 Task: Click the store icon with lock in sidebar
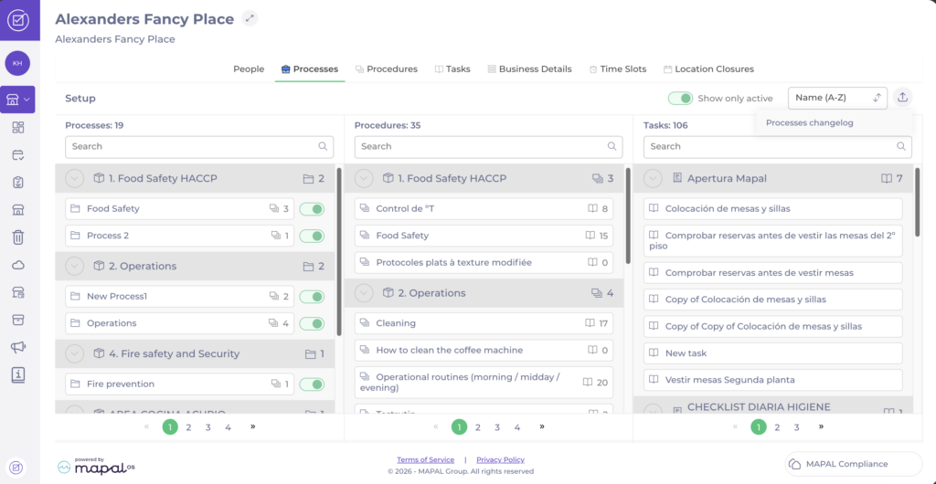pos(18,292)
